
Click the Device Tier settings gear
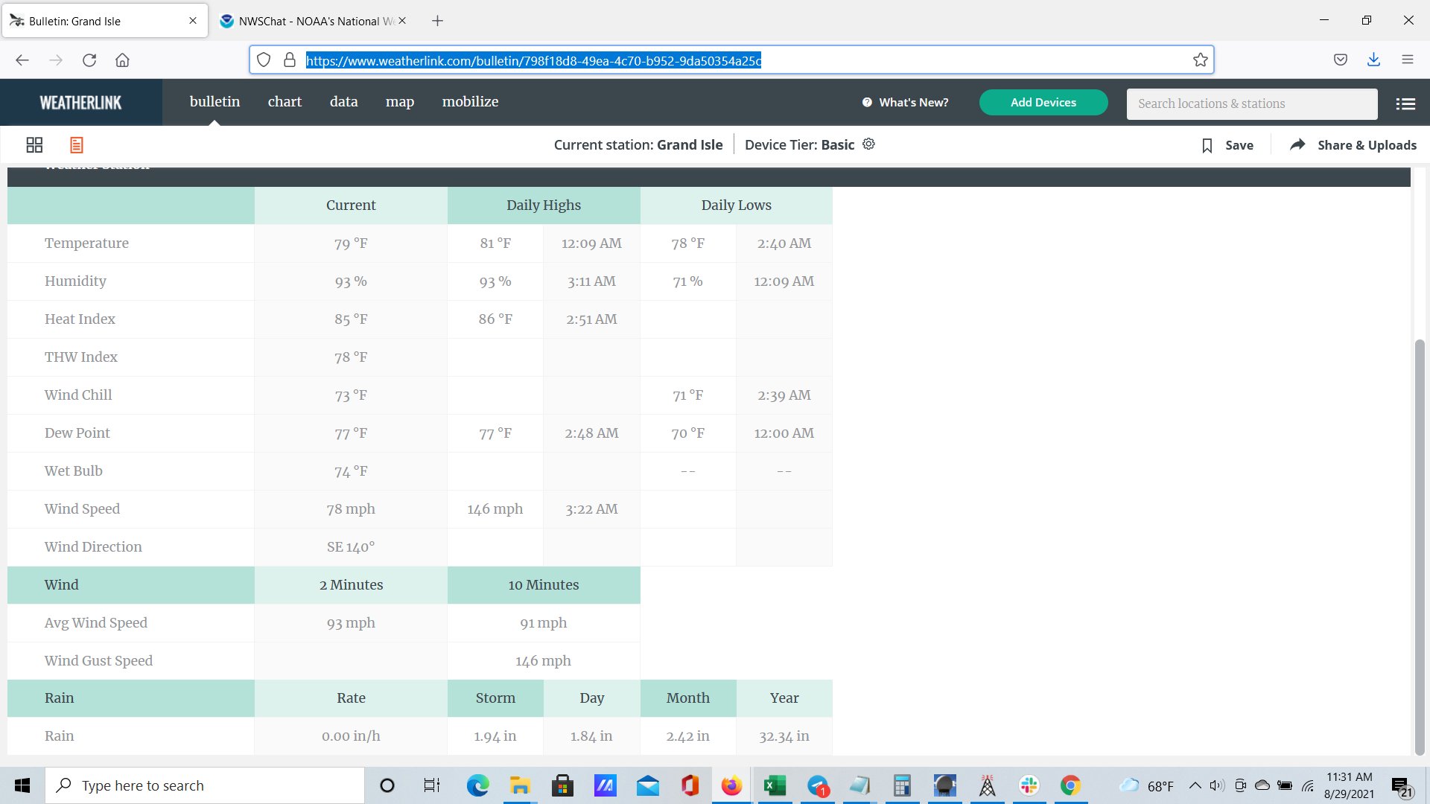coord(868,144)
